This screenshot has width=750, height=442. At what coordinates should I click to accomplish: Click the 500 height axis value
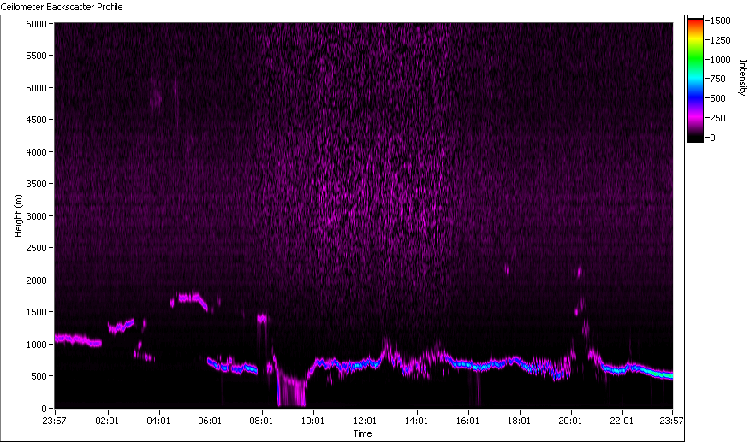[x=39, y=376]
